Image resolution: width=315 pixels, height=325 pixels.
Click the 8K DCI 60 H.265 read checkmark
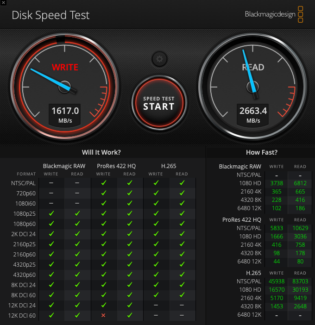(x=182, y=295)
